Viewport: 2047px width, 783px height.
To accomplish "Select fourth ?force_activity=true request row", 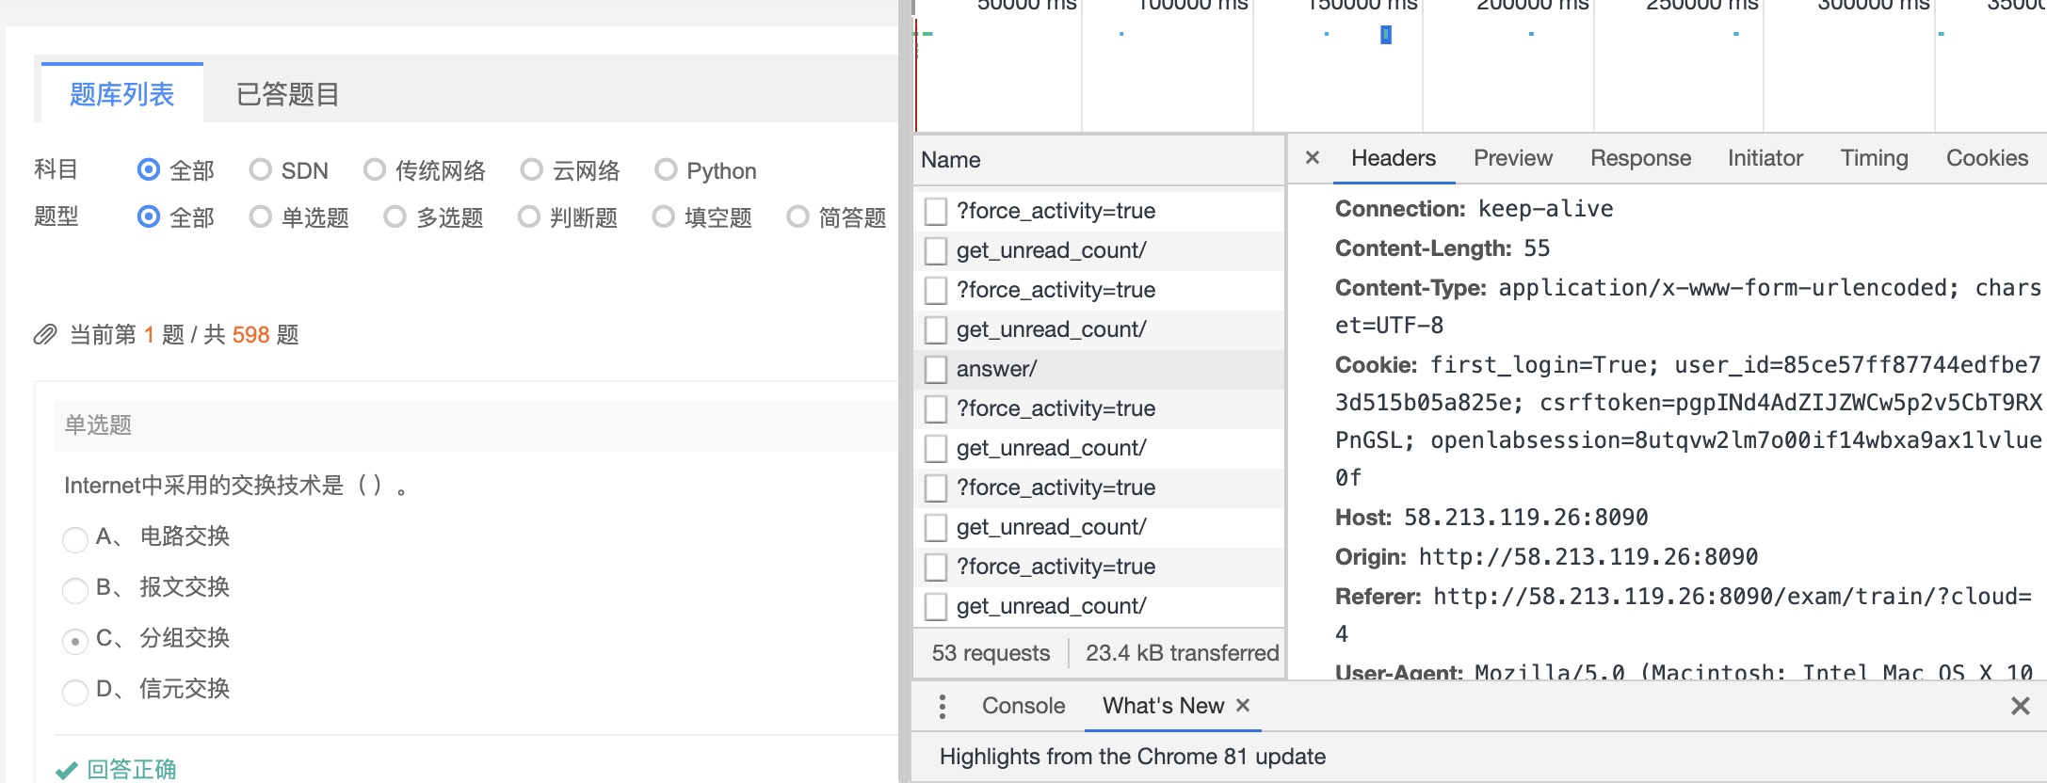I will point(1099,487).
